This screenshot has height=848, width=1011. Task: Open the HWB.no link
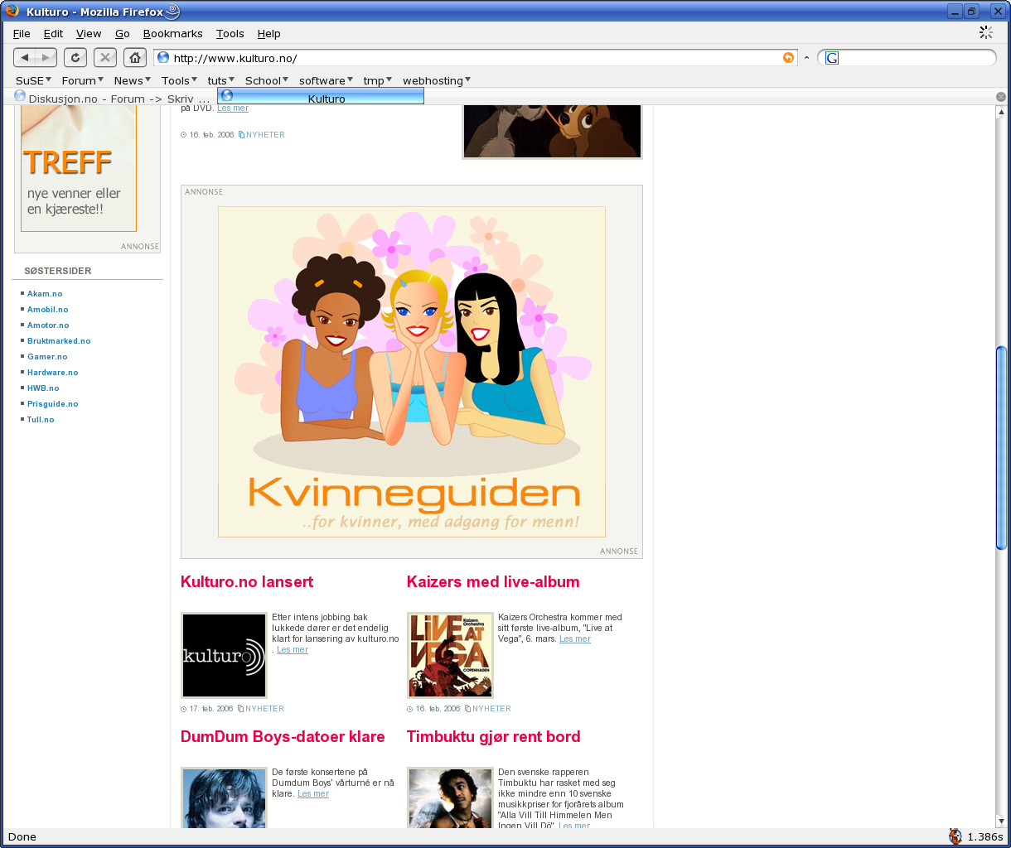(x=43, y=388)
